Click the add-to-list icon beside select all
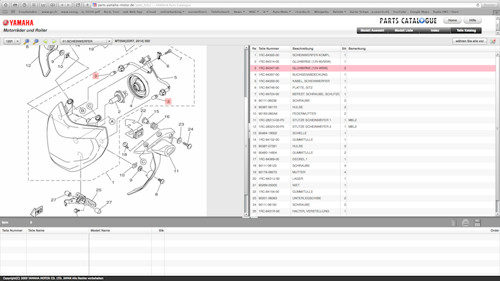This screenshot has width=500, height=281. 493,41
